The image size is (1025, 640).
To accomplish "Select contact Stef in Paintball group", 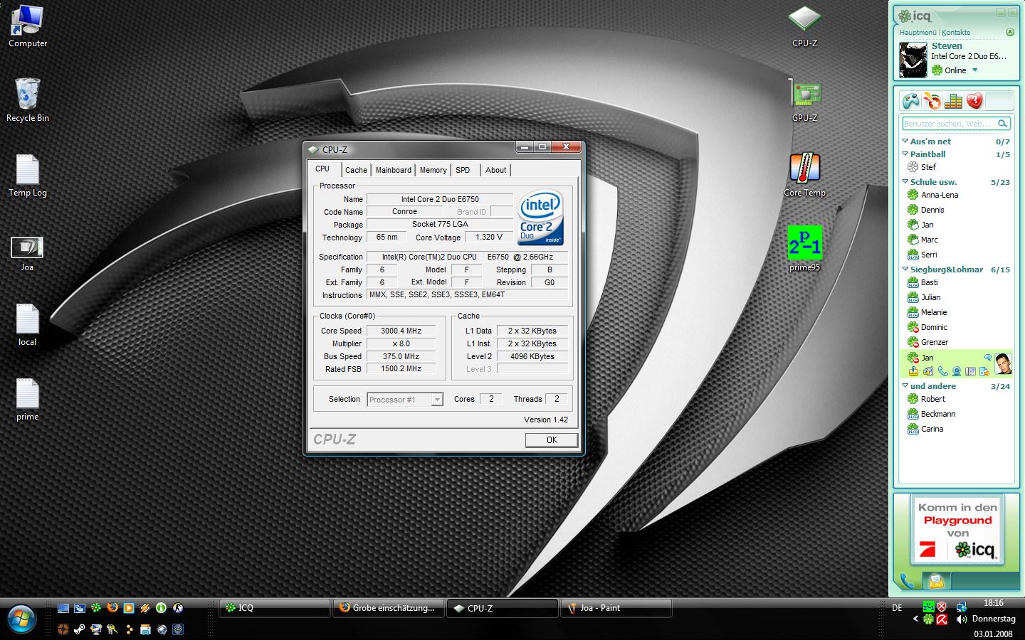I will (x=927, y=167).
